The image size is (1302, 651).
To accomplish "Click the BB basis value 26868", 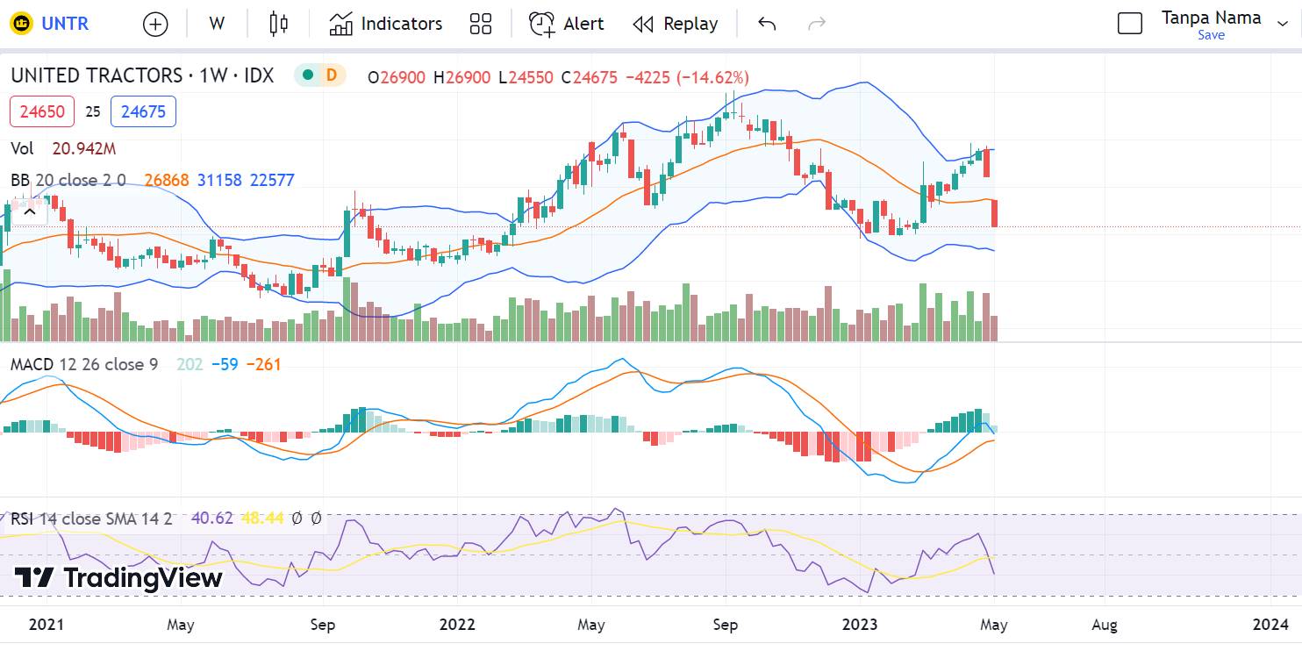I will pos(167,180).
